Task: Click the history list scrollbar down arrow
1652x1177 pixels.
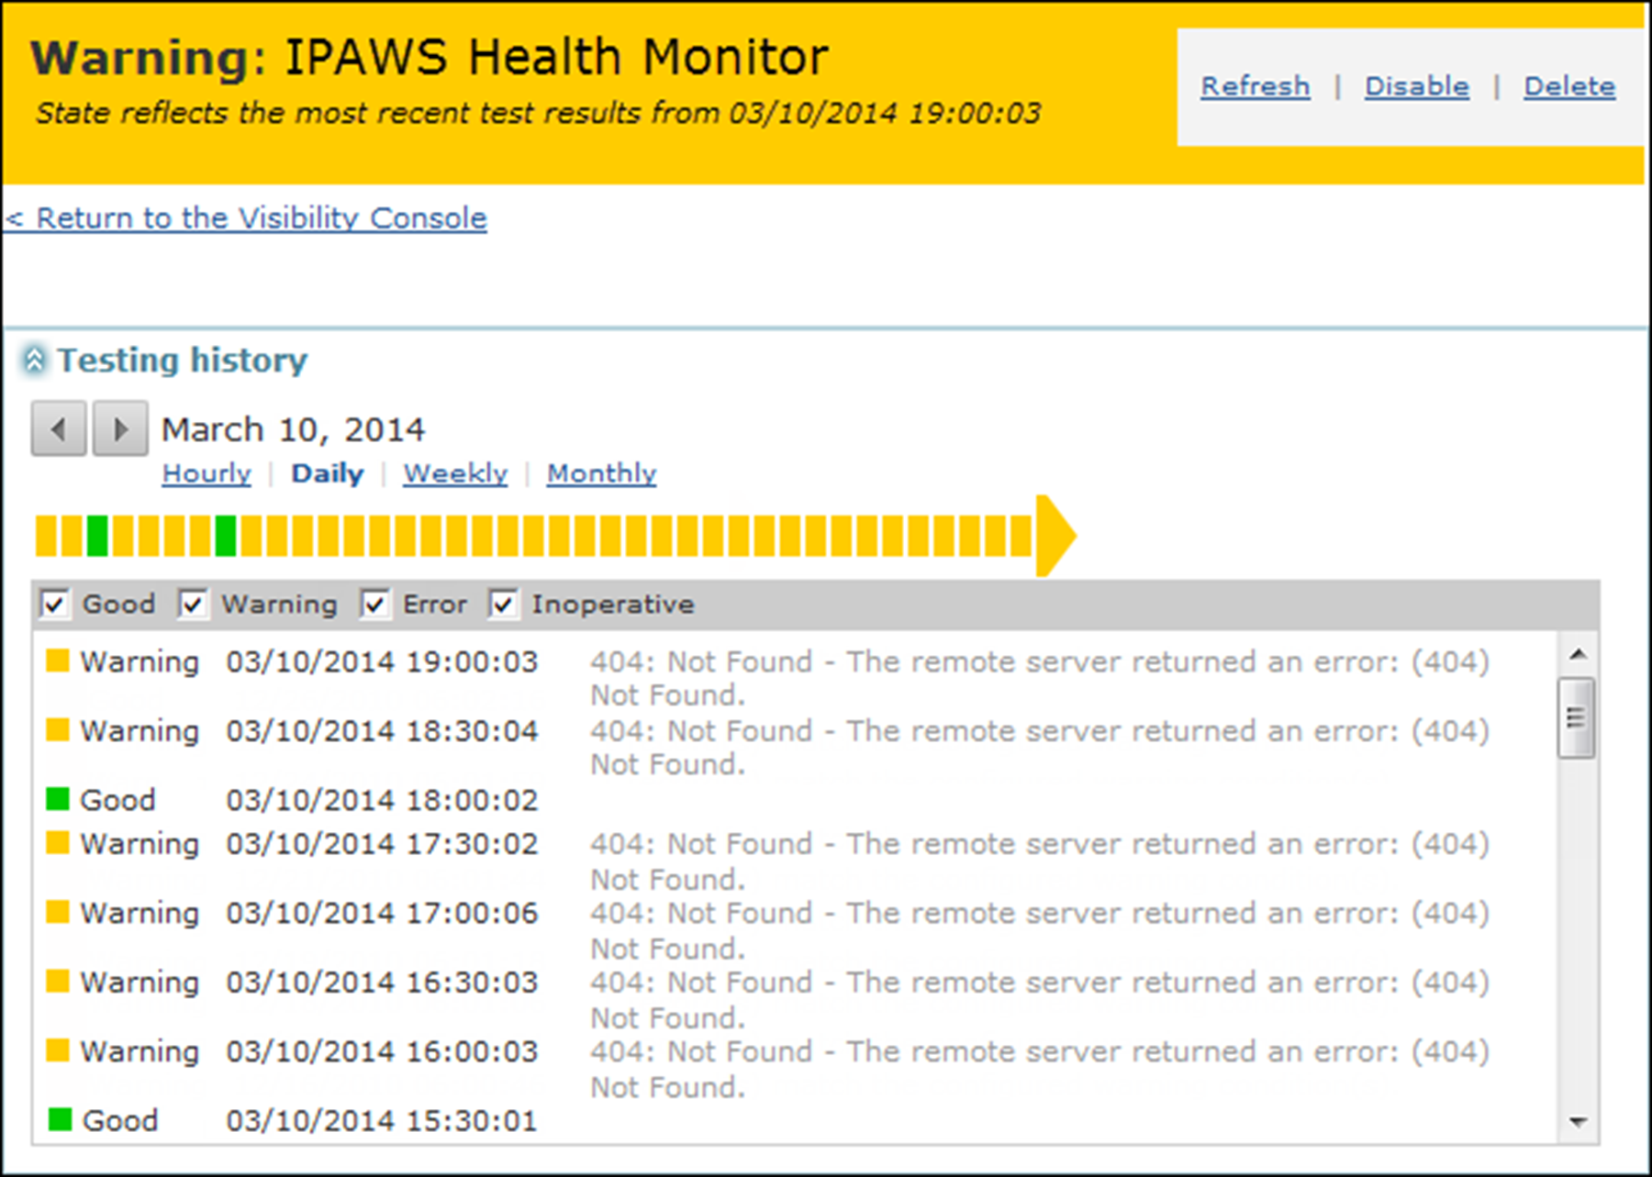Action: pyautogui.click(x=1578, y=1122)
